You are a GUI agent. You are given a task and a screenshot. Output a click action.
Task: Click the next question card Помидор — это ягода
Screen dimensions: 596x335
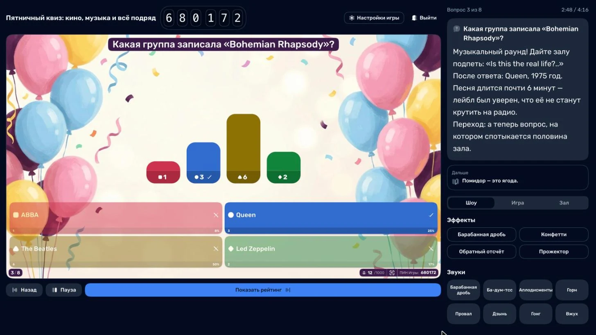point(517,178)
